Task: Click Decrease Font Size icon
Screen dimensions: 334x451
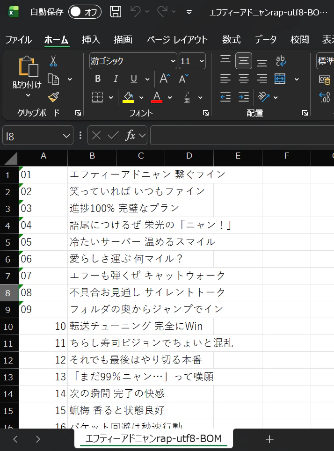Action: [183, 78]
